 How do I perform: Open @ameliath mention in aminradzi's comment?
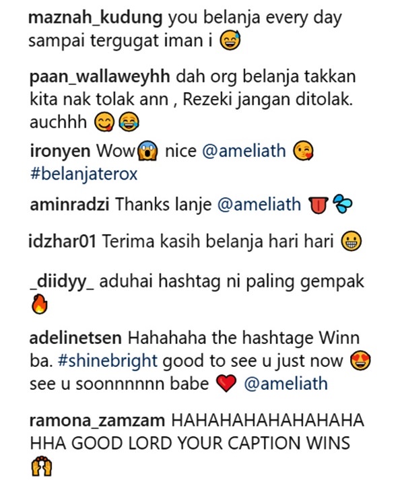click(259, 204)
